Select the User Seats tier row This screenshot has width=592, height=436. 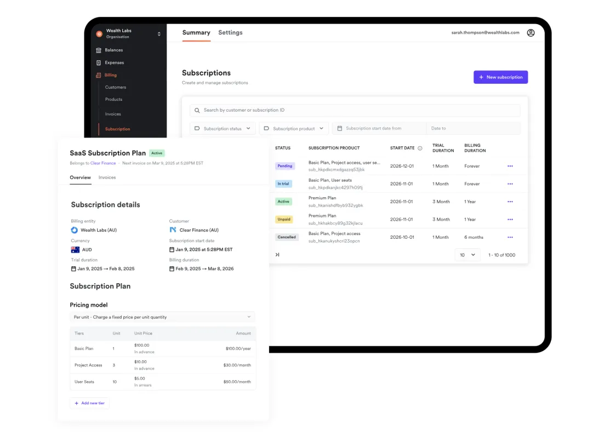[x=163, y=382]
